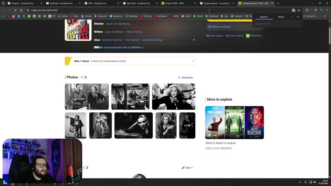331x186 pixels.
Task: Open writer Jules Furthman's page
Action: (114, 32)
